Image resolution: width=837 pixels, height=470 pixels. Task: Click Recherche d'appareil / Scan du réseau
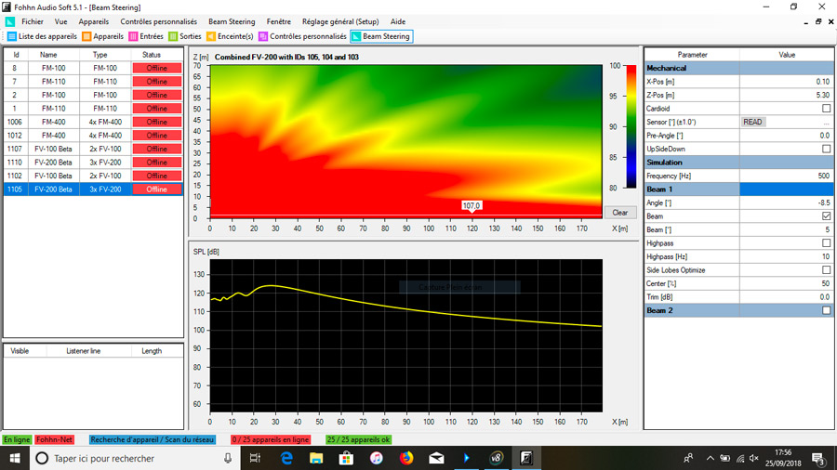coord(153,439)
